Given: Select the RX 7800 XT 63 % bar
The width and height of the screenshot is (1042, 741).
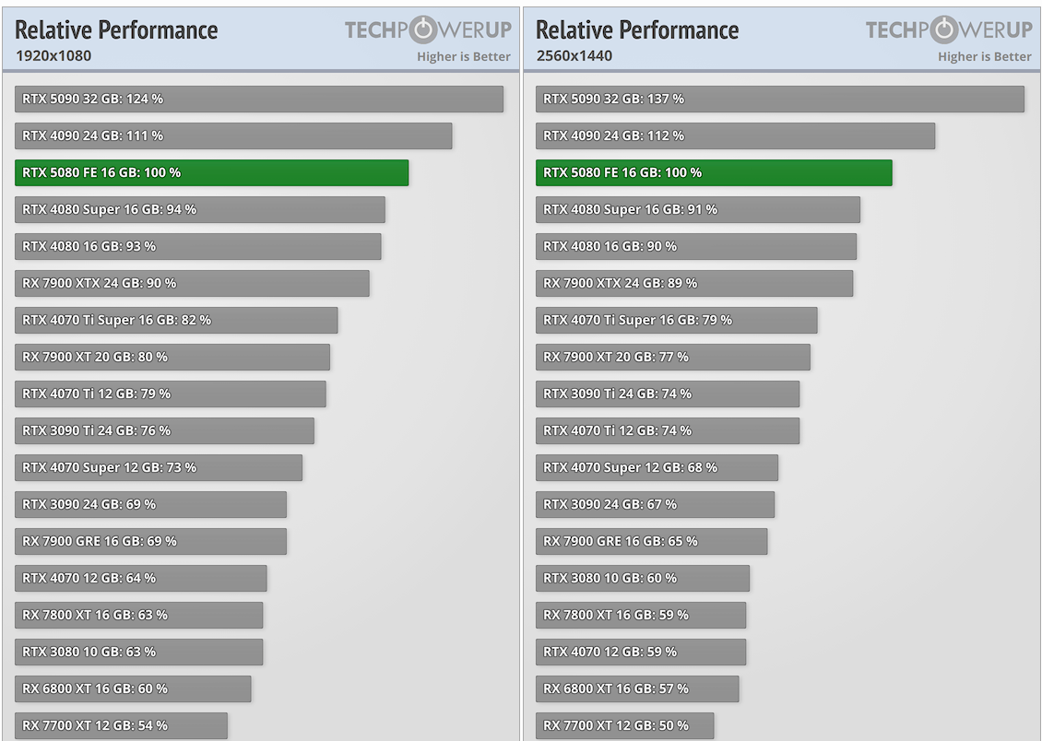Looking at the screenshot, I should (138, 615).
